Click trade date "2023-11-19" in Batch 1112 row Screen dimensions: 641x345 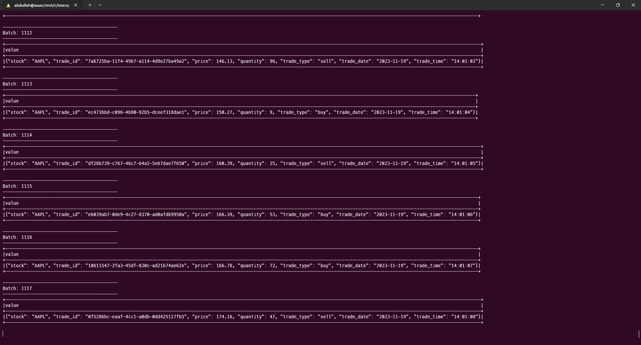[393, 61]
